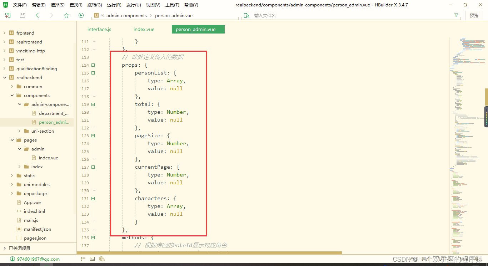Image resolution: width=488 pixels, height=266 pixels.
Task: Click the save file toolbar icon
Action: pyautogui.click(x=23, y=15)
